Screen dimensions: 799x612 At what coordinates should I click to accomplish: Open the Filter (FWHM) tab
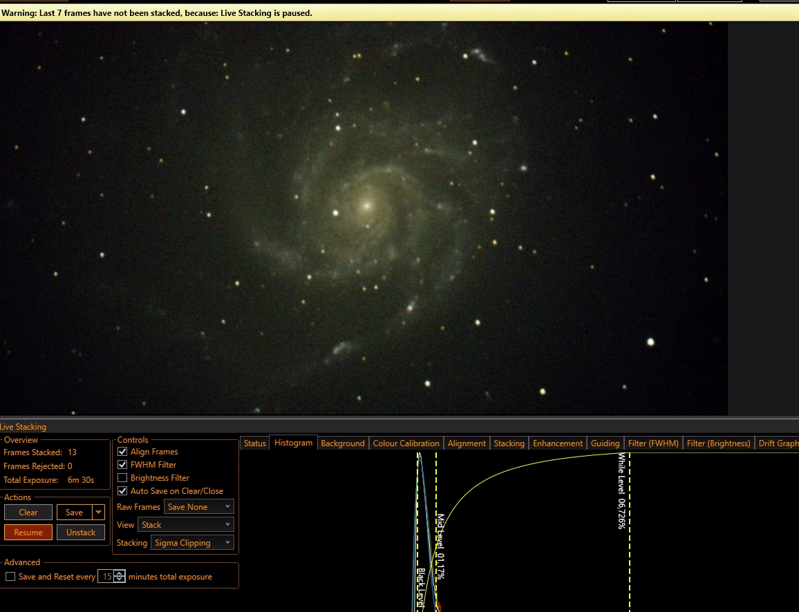(653, 443)
